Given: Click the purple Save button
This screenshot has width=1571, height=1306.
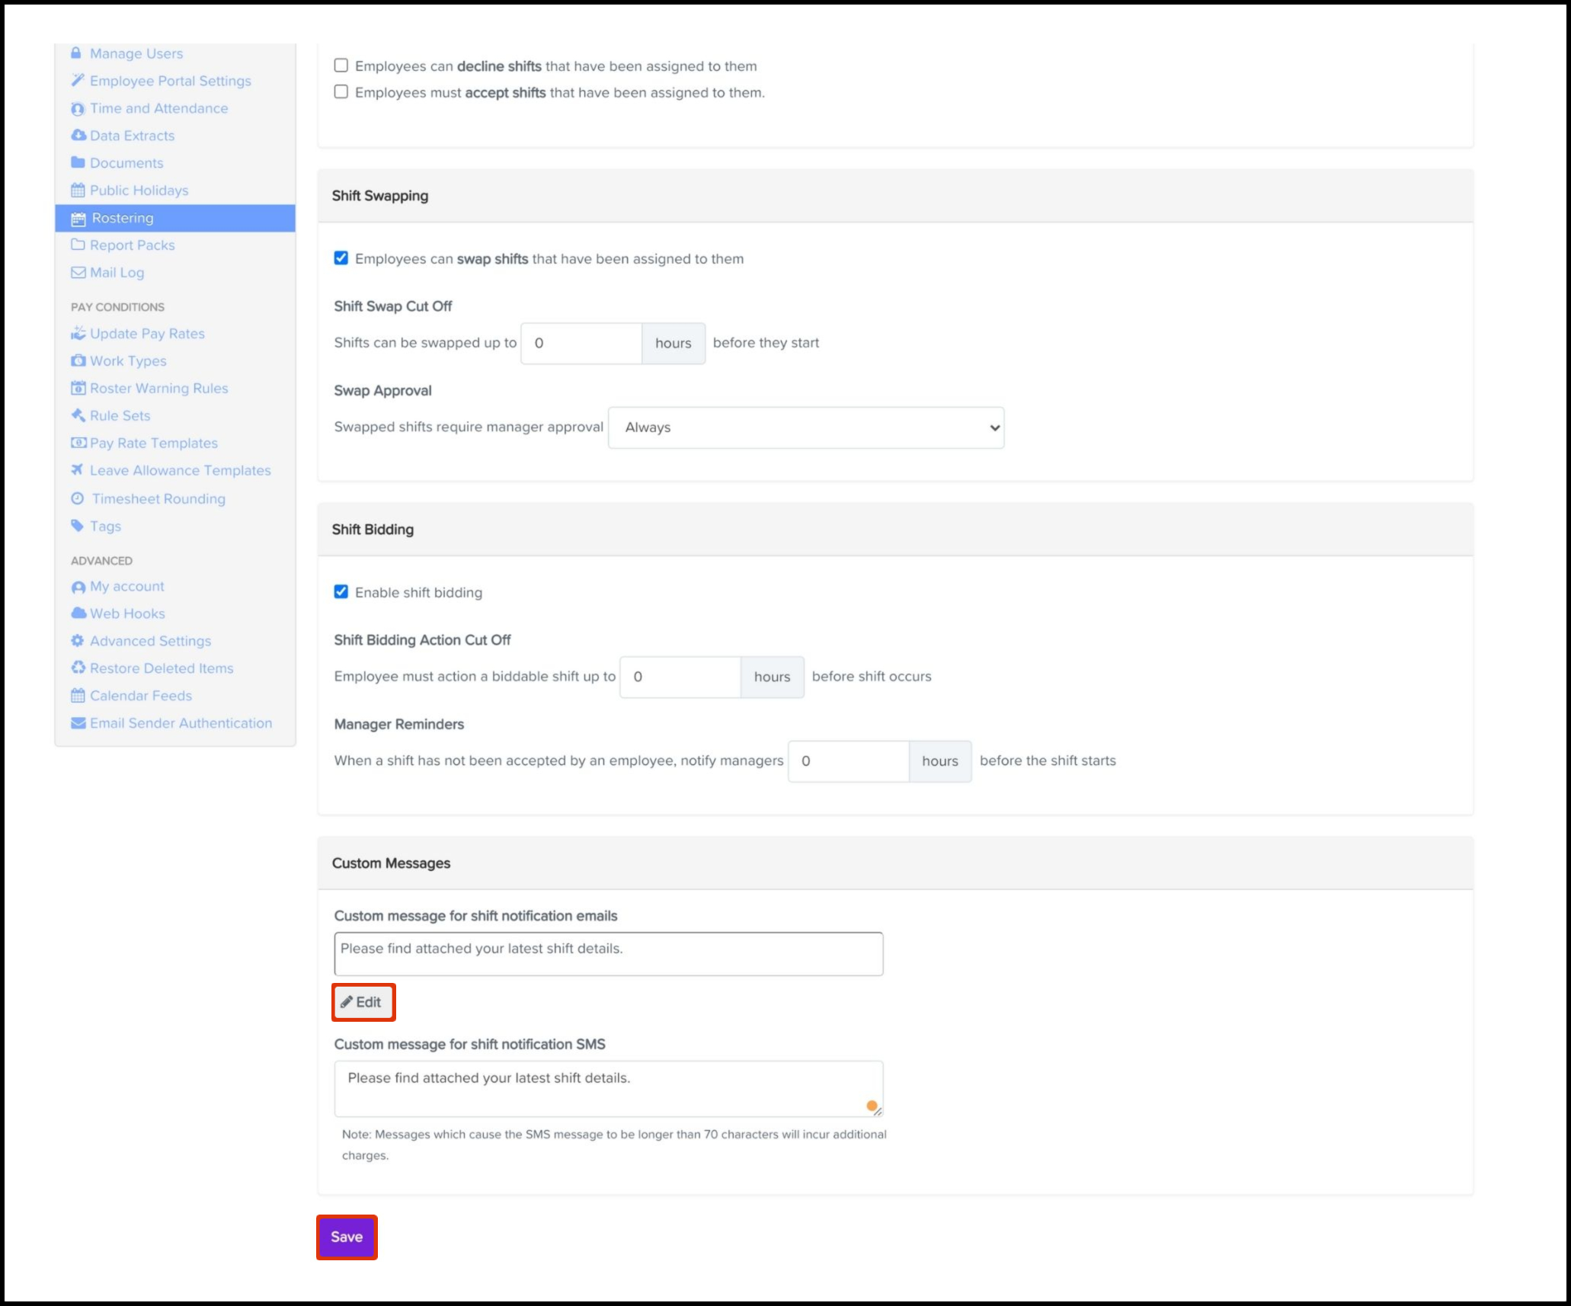Looking at the screenshot, I should (347, 1237).
